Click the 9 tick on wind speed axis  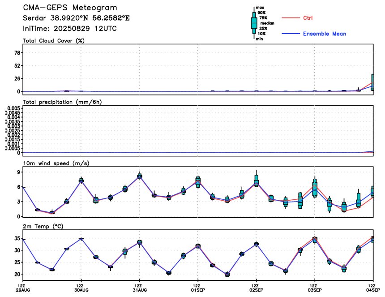(x=18, y=172)
